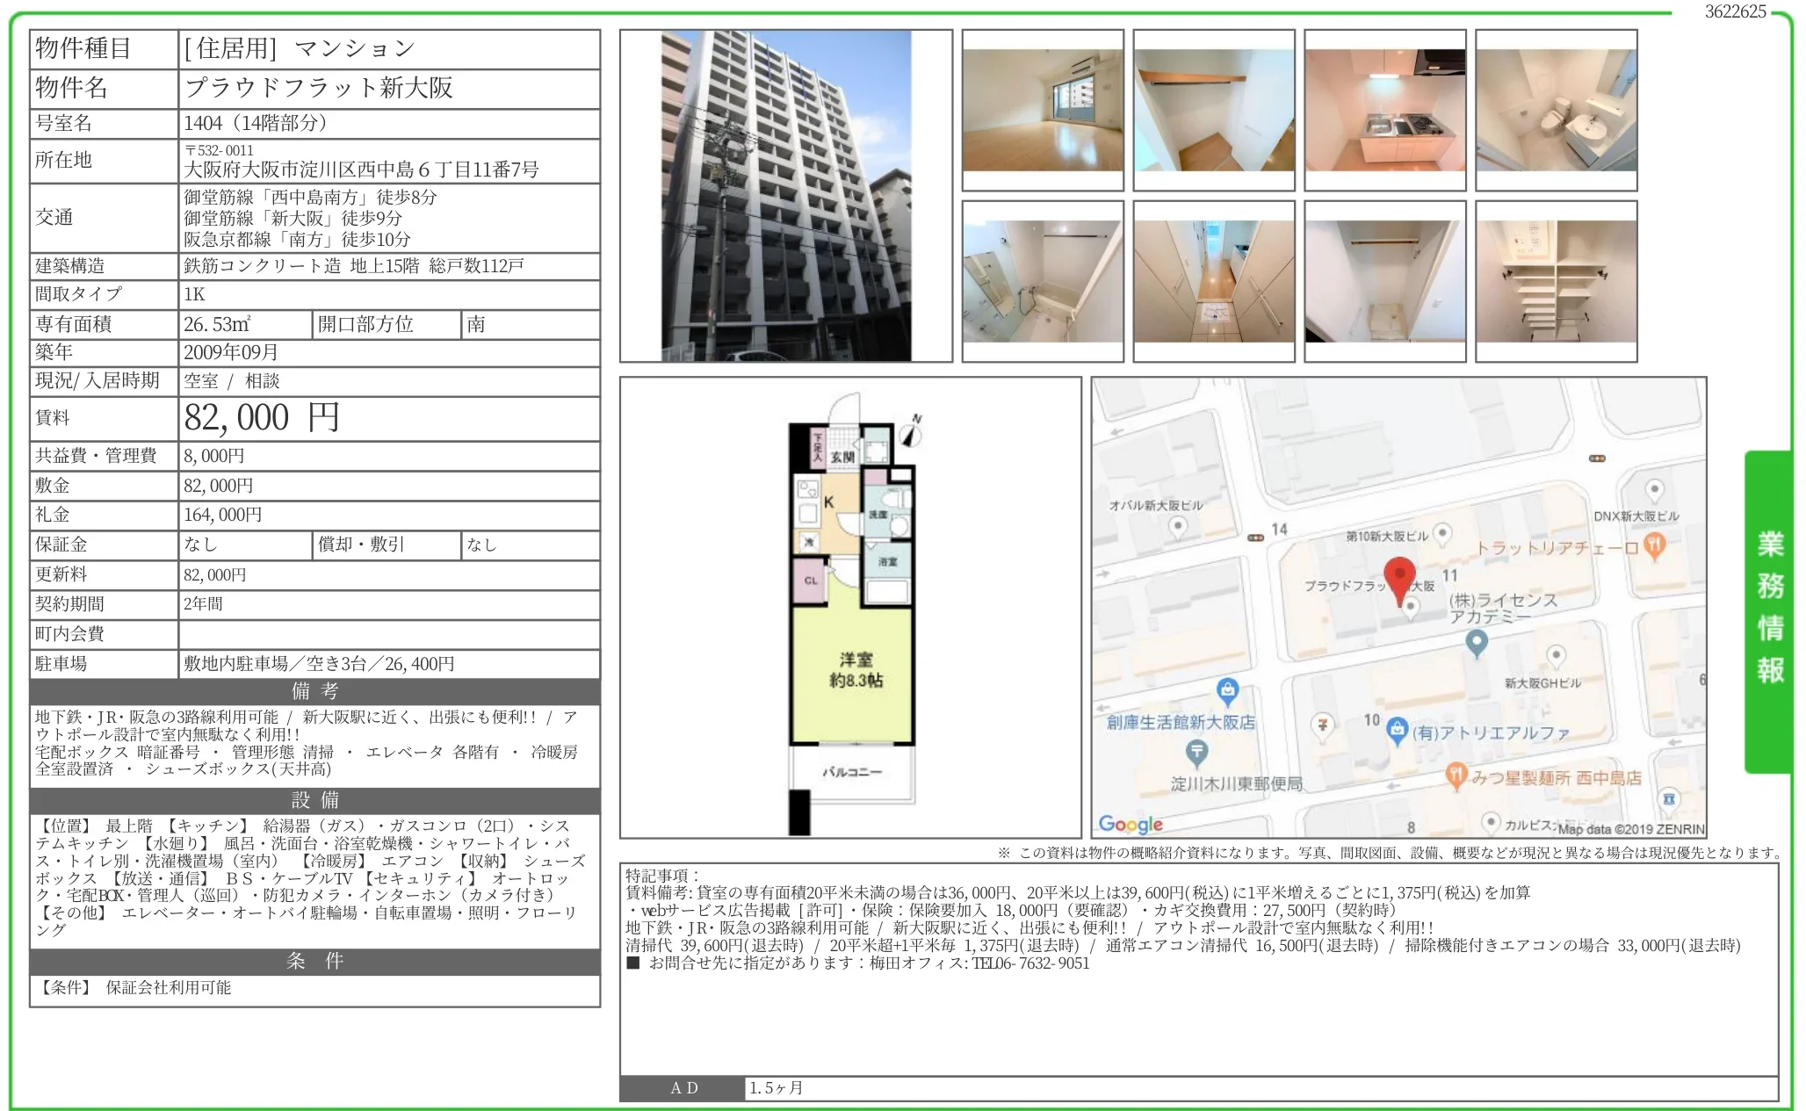Click the pin labeled 新大阪GHビル

(x=1556, y=653)
